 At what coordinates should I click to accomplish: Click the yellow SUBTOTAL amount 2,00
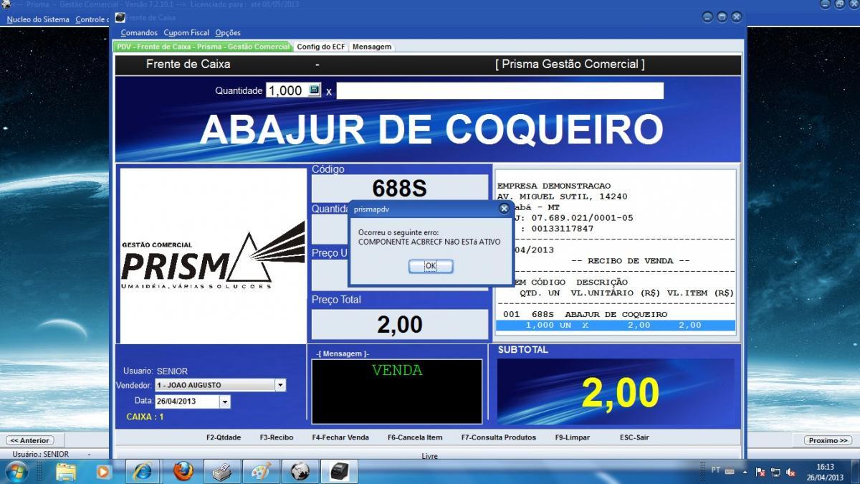tap(620, 393)
